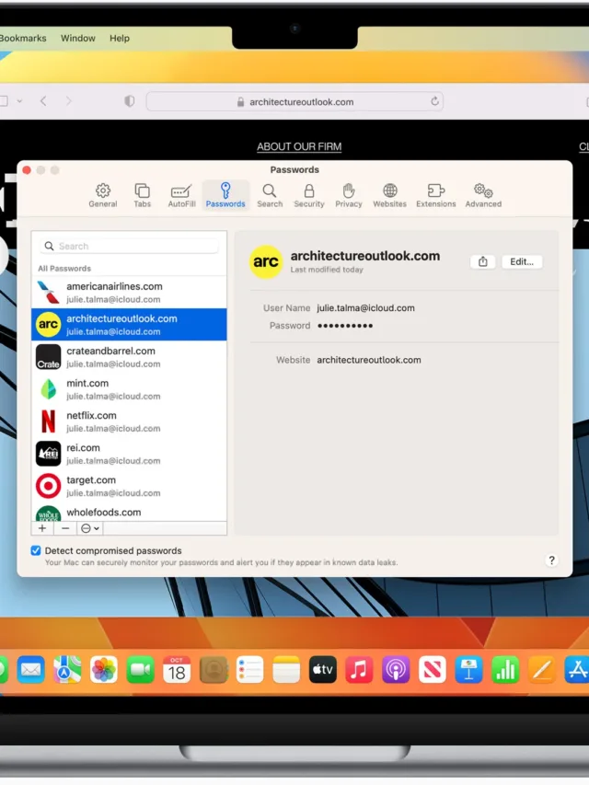Select the rei.com password entry
The image size is (589, 785).
pyautogui.click(x=129, y=454)
